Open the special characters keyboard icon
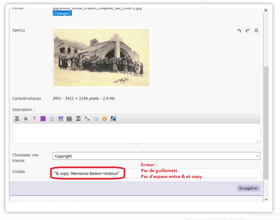This screenshot has height=220, width=280. (96, 119)
